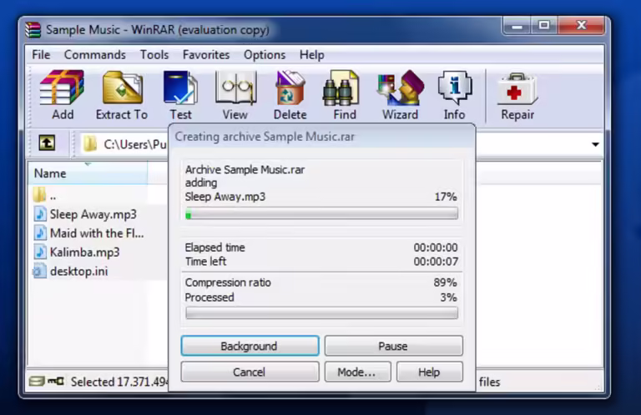
Task: Click the Extract To toolbar icon
Action: (122, 87)
